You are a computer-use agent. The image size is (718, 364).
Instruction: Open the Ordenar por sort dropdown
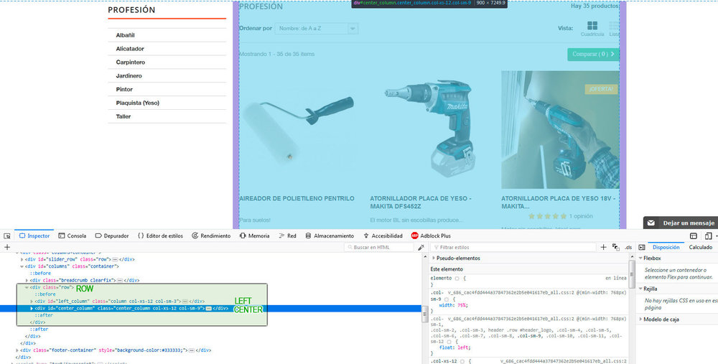click(x=317, y=29)
